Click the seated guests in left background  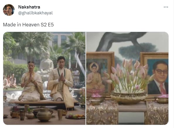tap(10, 81)
